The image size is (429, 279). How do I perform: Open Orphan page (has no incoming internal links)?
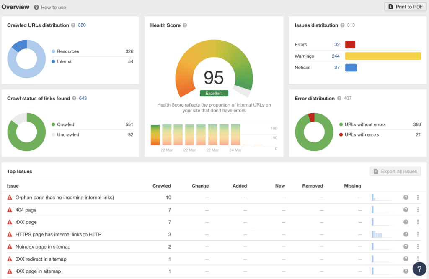point(65,198)
